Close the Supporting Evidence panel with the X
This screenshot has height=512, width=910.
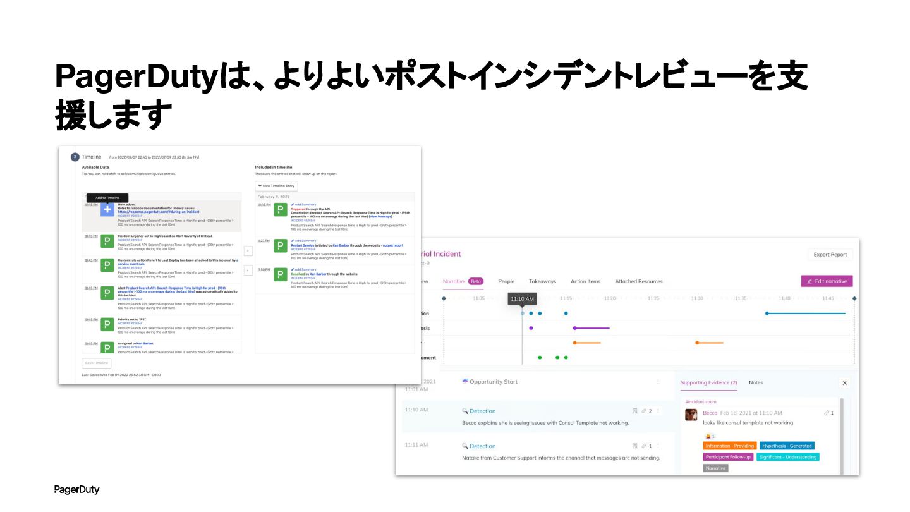pyautogui.click(x=845, y=382)
